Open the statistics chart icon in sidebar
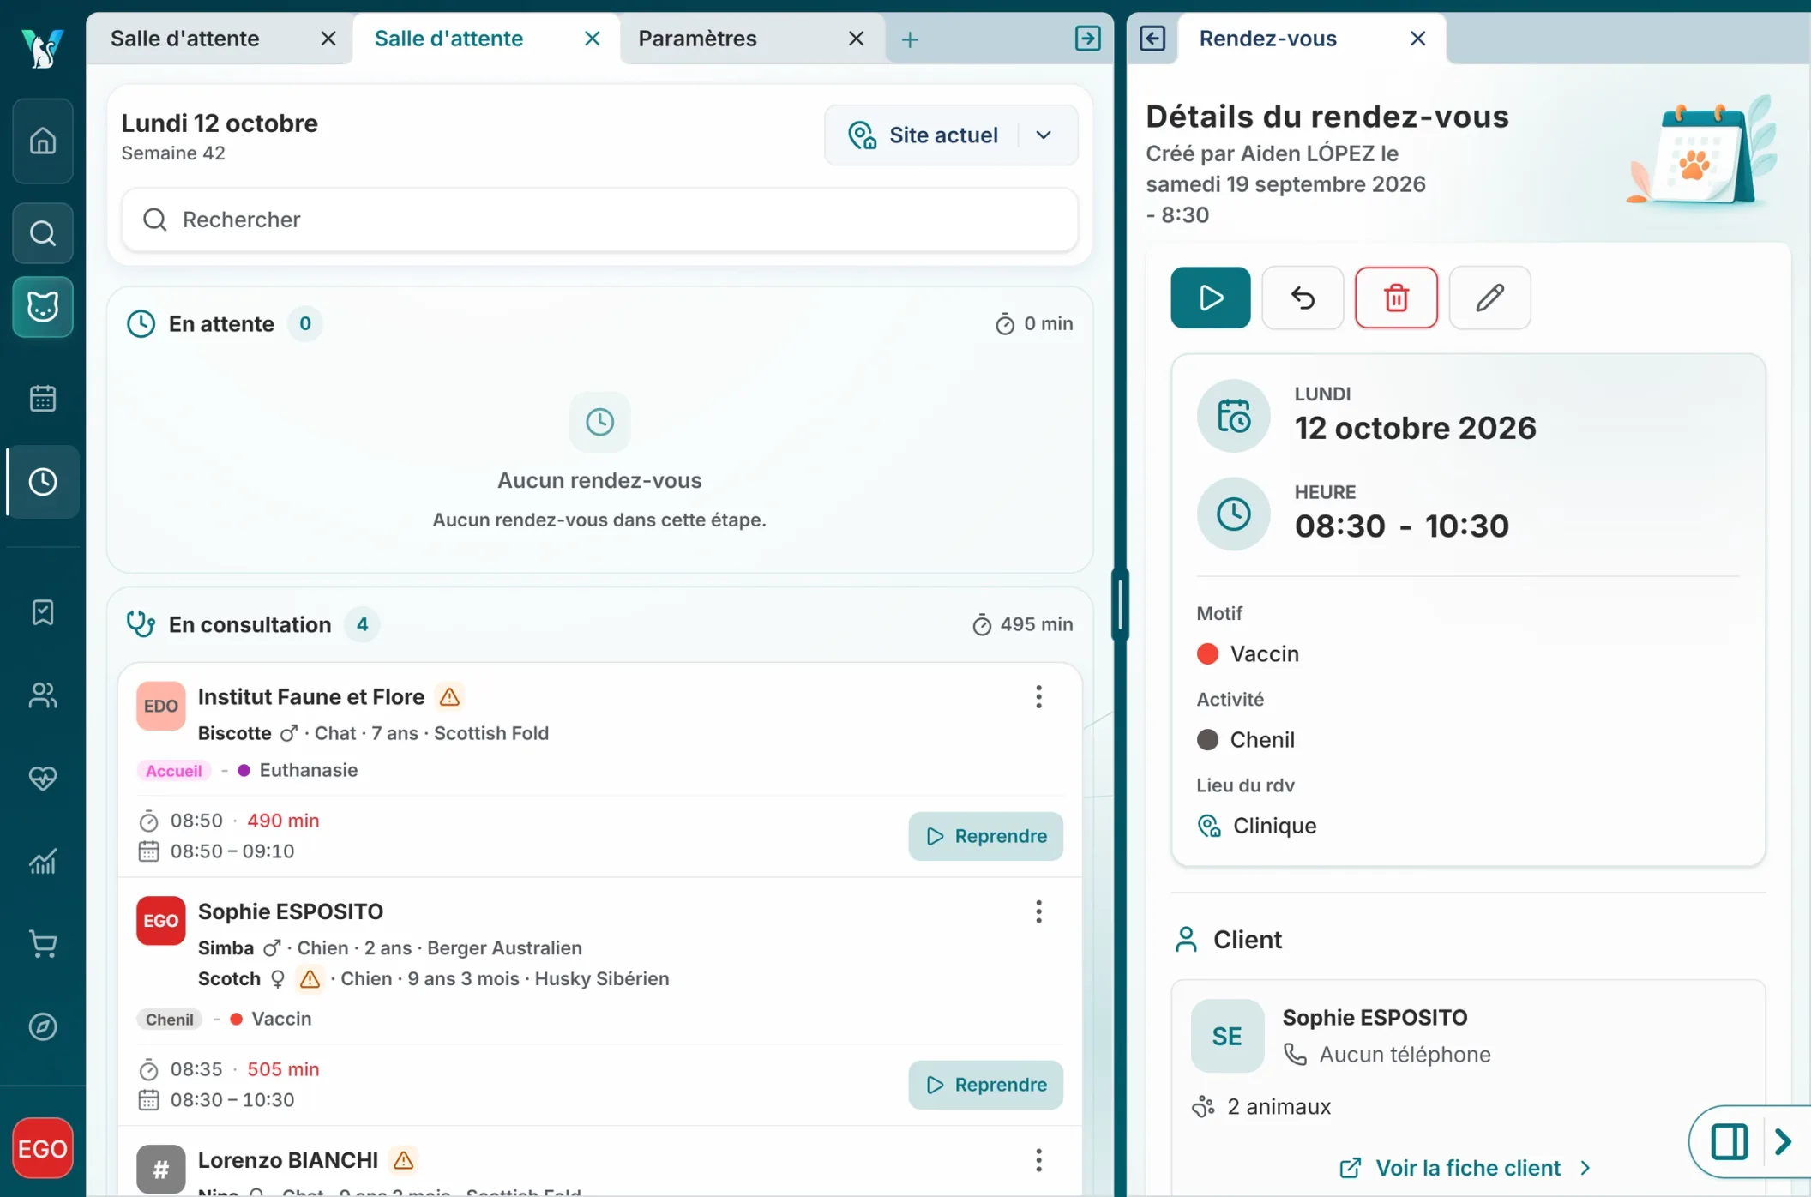Screen dimensions: 1811x1197 pos(42,861)
